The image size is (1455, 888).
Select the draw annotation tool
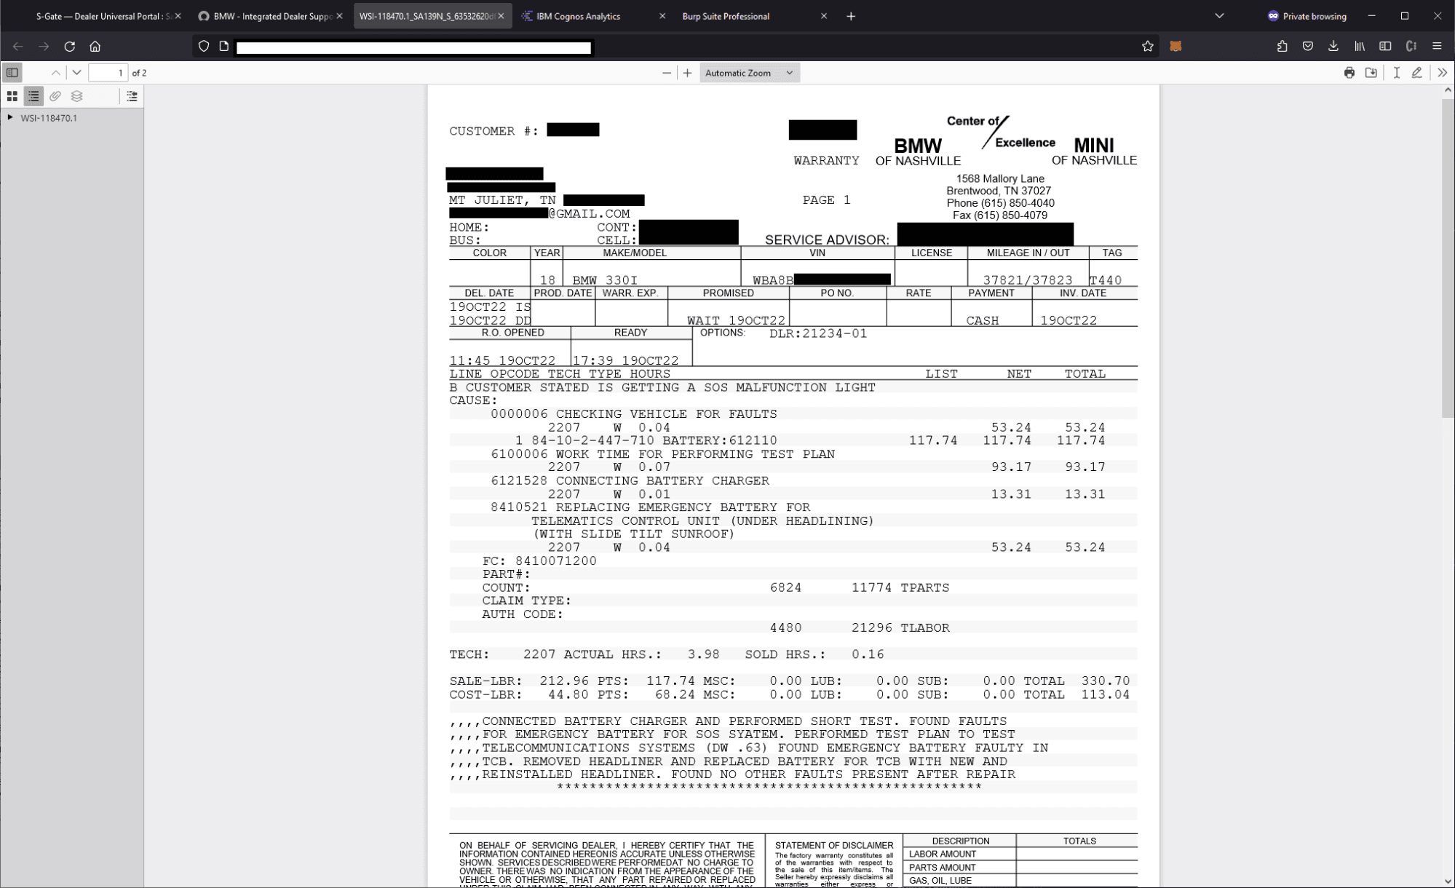1416,73
